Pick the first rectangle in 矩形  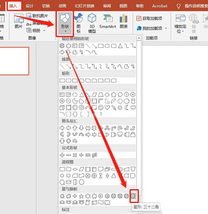click(x=62, y=81)
